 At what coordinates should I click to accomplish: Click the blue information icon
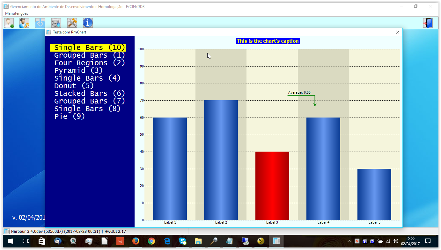click(88, 23)
